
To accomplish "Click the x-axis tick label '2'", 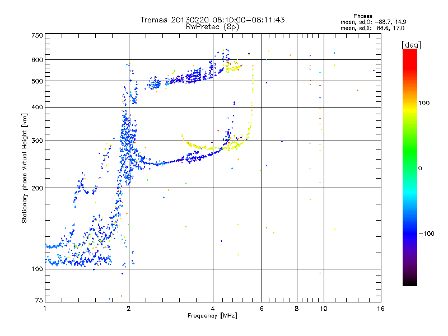I will pyautogui.click(x=129, y=309).
